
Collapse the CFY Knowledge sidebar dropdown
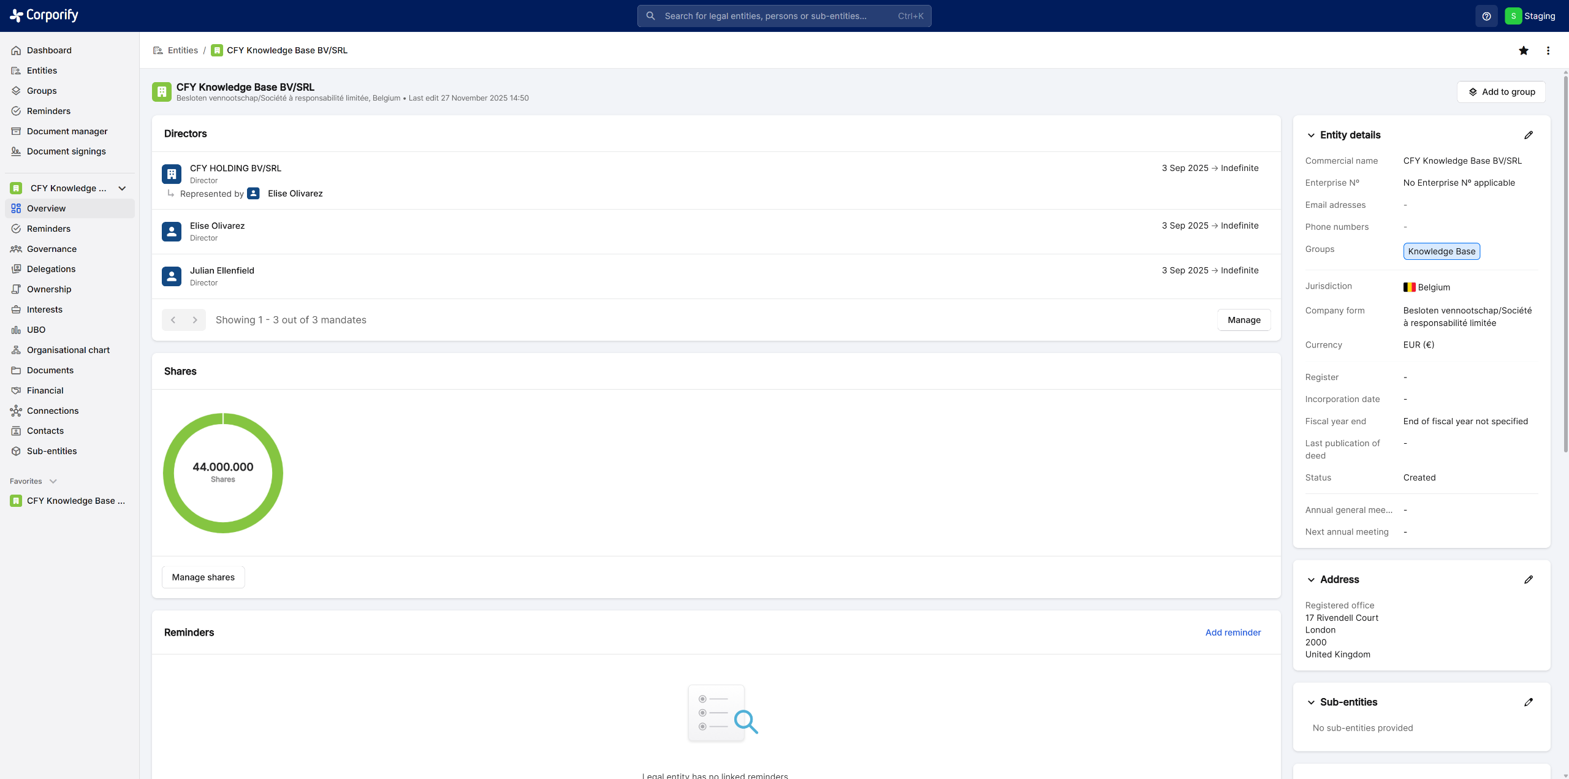click(x=122, y=188)
